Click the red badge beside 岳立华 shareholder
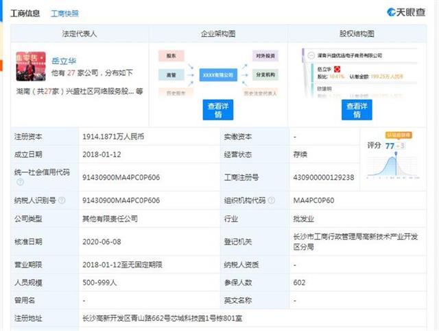This screenshot has width=439, height=331. pyautogui.click(x=337, y=69)
